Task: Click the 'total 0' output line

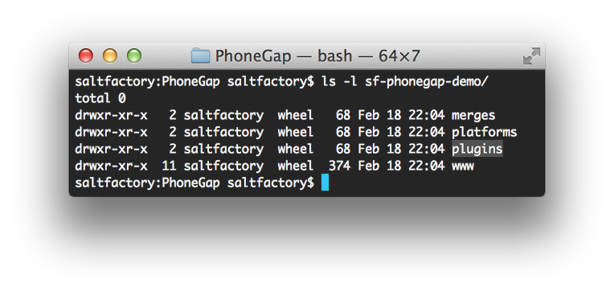Action: pyautogui.click(x=100, y=98)
